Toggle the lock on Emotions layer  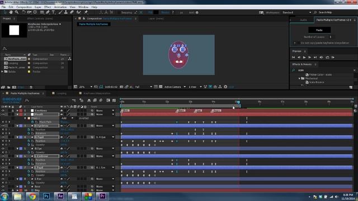coord(13,111)
